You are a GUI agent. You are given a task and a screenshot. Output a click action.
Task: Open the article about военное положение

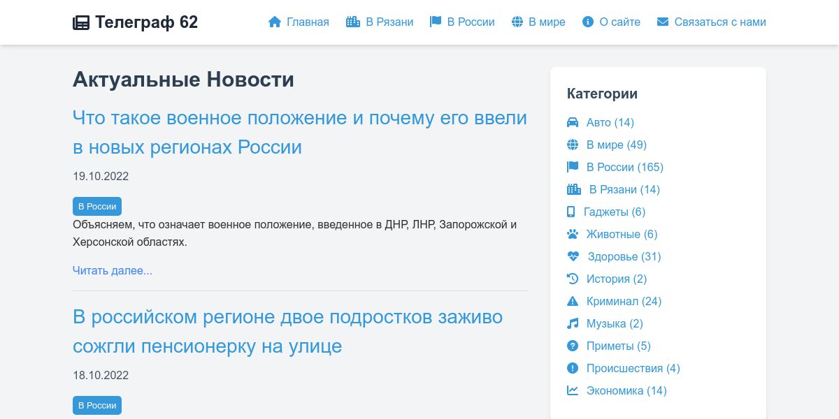coord(300,132)
